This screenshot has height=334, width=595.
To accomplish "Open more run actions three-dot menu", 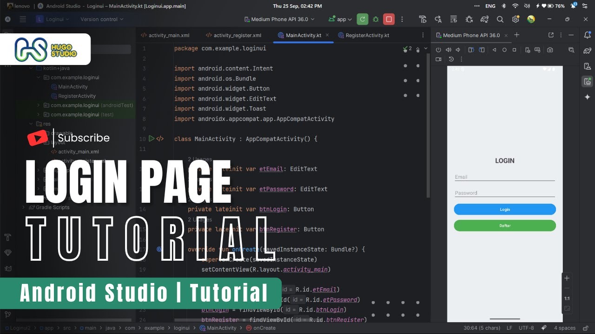I will click(402, 19).
